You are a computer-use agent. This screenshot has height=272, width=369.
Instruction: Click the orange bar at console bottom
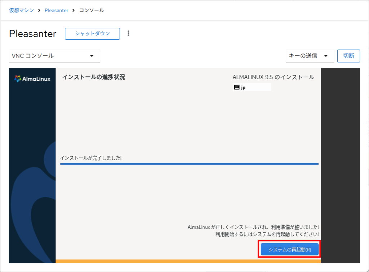(188, 261)
